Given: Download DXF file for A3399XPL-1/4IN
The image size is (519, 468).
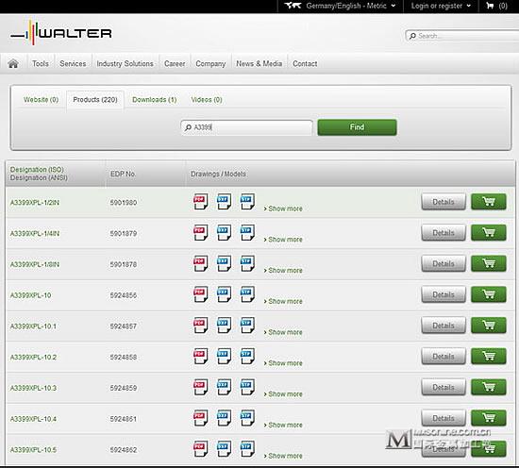Looking at the screenshot, I should (x=224, y=233).
